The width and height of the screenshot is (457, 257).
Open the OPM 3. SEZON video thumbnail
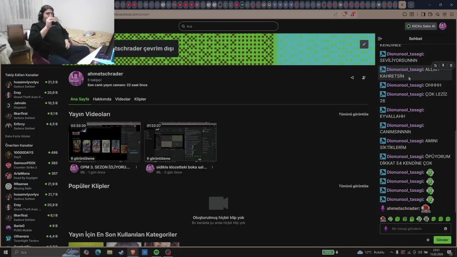105,142
